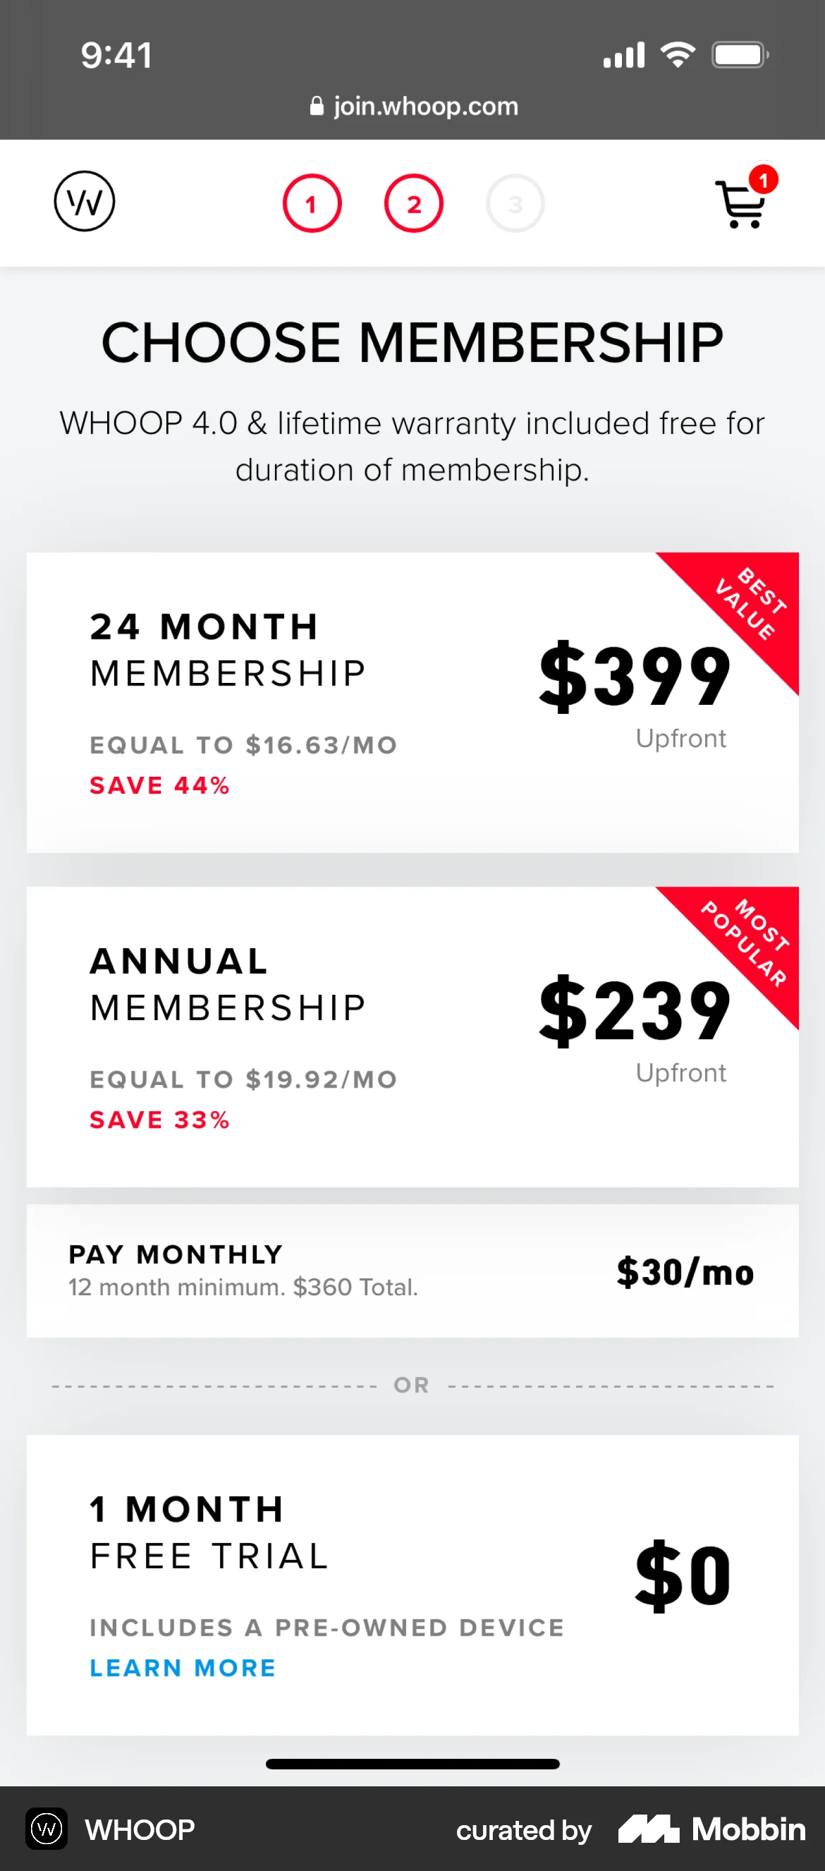825x1871 pixels.
Task: Select the 24 Month Membership plan
Action: pos(291,701)
